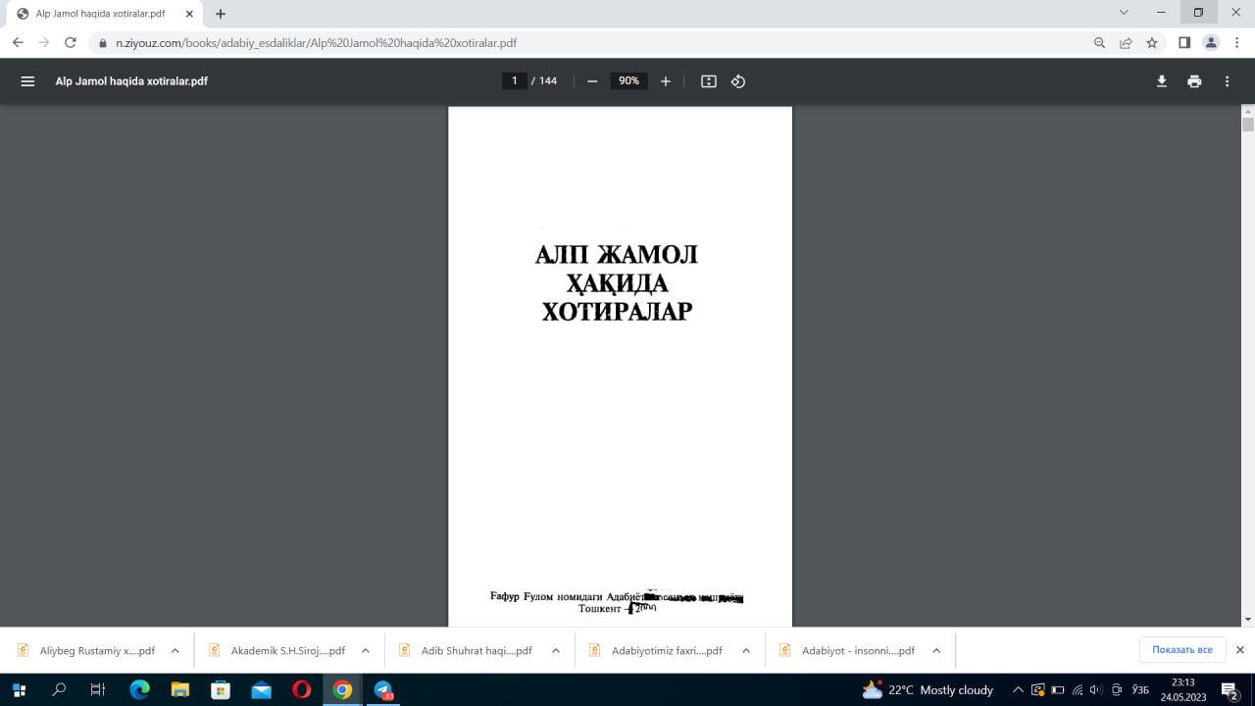Screen dimensions: 1255x706
Task: Expand options for Adabiyotimiz faxri download
Action: click(x=745, y=650)
